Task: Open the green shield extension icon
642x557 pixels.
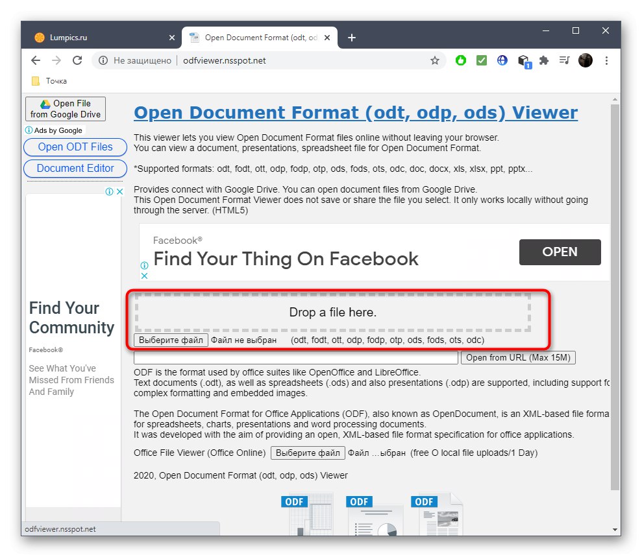Action: pos(461,60)
